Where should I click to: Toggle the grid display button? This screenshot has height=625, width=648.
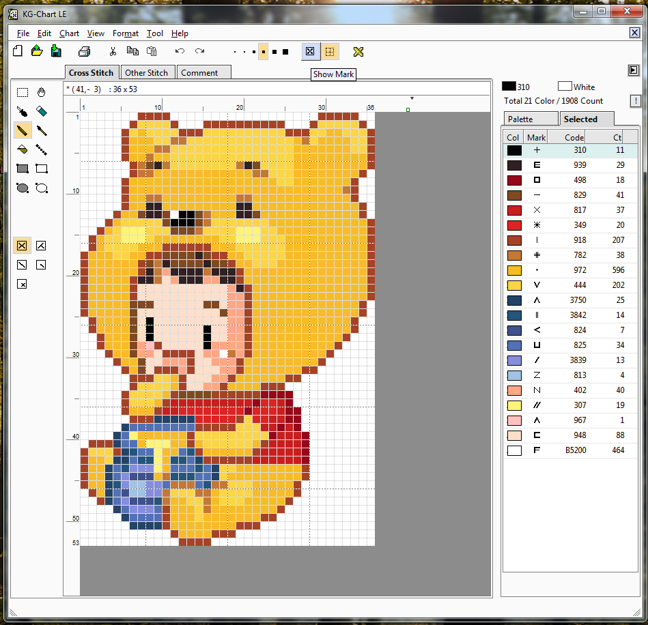(x=330, y=52)
